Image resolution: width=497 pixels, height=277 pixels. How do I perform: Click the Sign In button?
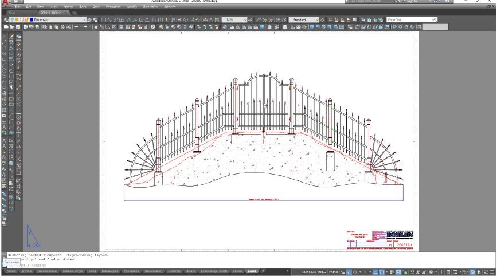pyautogui.click(x=413, y=2)
